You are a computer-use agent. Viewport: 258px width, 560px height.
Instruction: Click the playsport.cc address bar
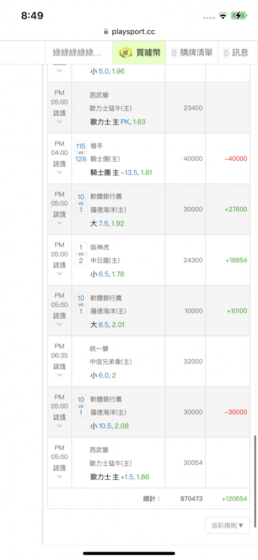129,31
